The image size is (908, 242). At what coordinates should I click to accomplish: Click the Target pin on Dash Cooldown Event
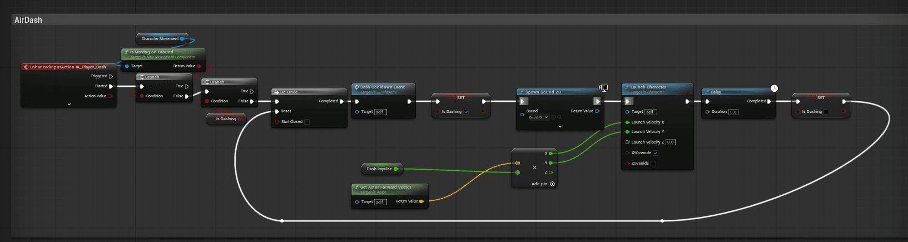tap(357, 112)
